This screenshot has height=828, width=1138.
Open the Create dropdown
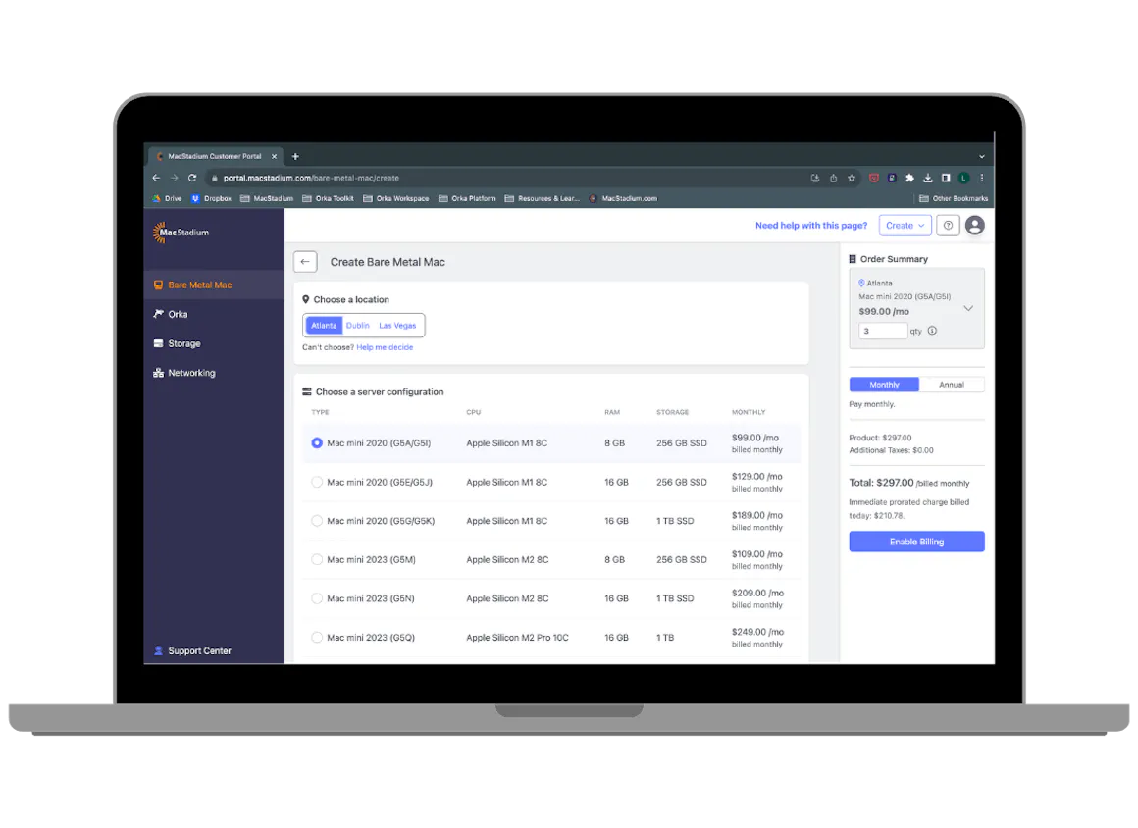pos(905,226)
